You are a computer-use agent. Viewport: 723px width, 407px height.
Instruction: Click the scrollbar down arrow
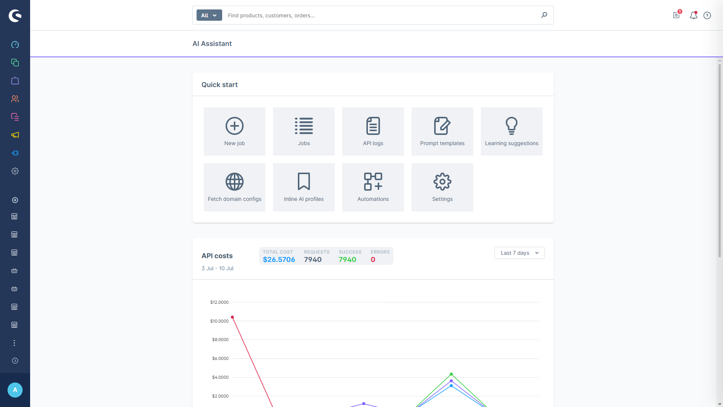720,404
